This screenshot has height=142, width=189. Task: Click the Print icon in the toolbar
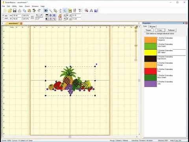pos(20,11)
